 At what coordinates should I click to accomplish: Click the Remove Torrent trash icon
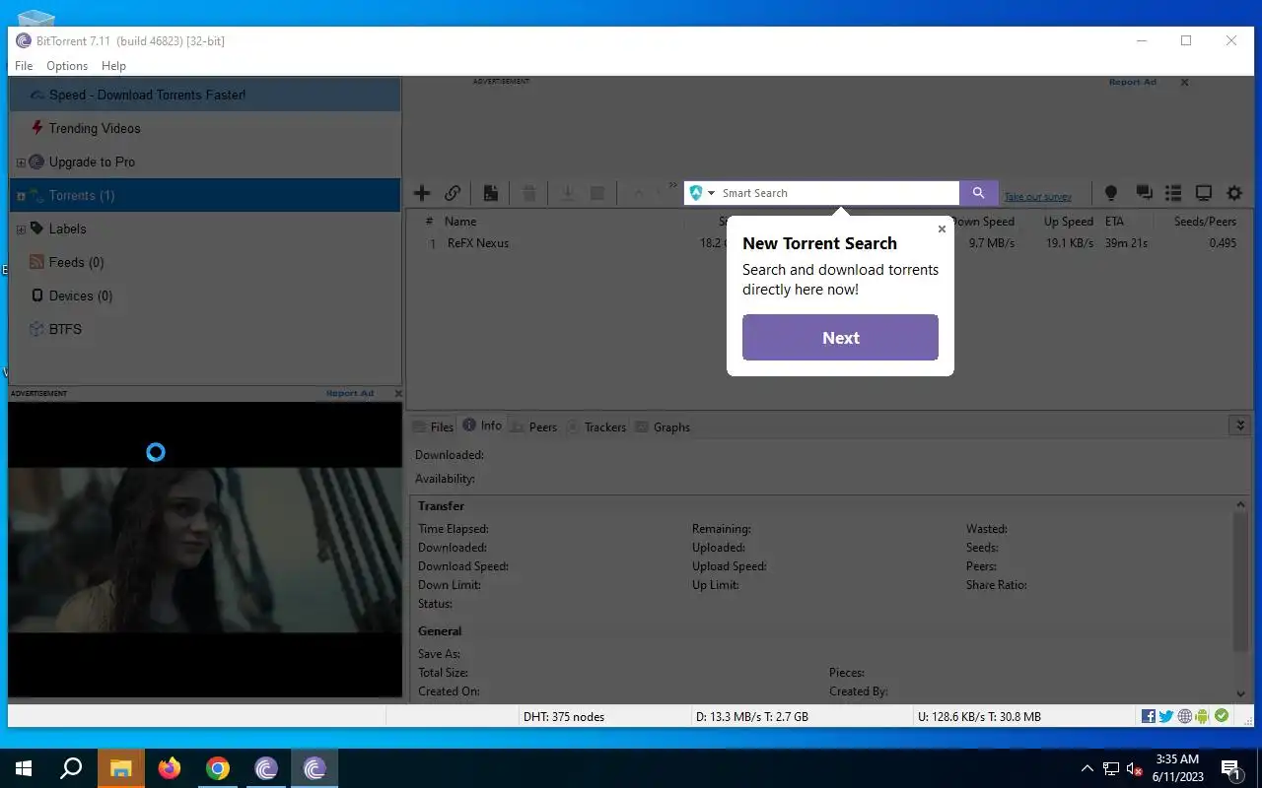click(x=529, y=193)
